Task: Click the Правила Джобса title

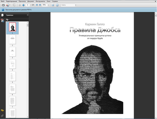Action: 95,30
